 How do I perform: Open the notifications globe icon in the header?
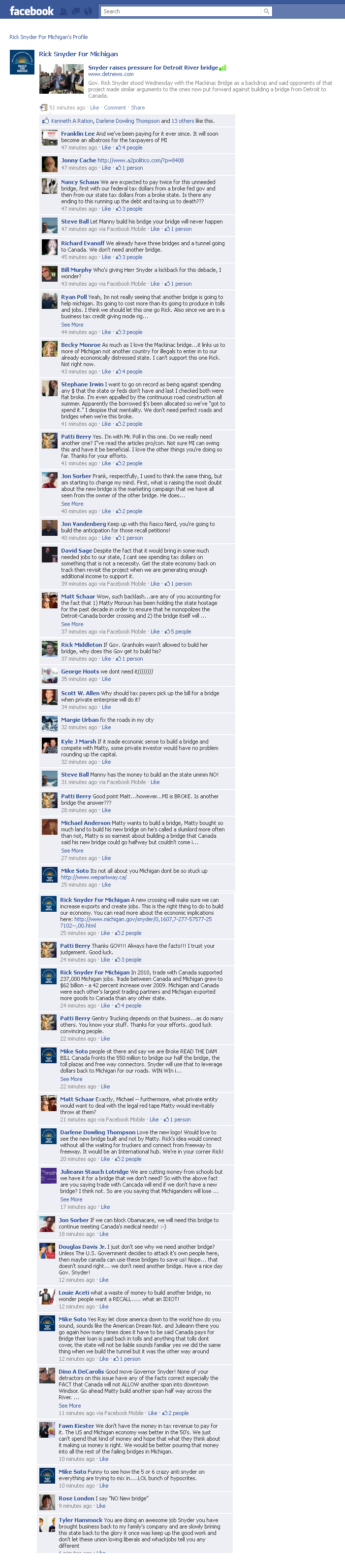click(88, 11)
